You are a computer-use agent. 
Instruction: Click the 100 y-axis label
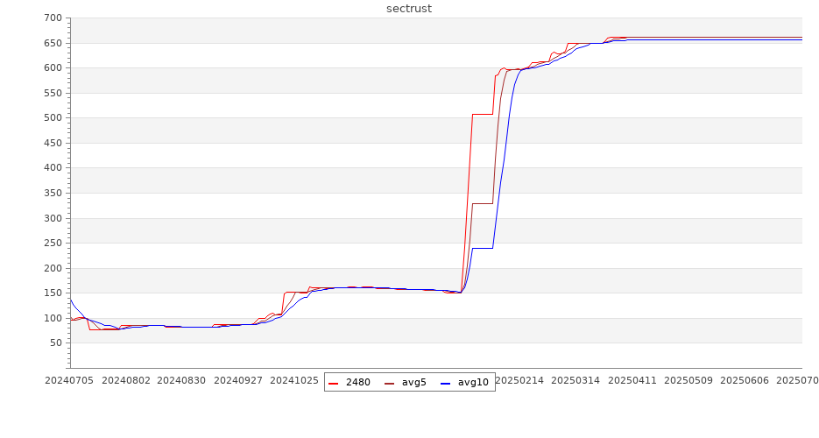pyautogui.click(x=53, y=318)
